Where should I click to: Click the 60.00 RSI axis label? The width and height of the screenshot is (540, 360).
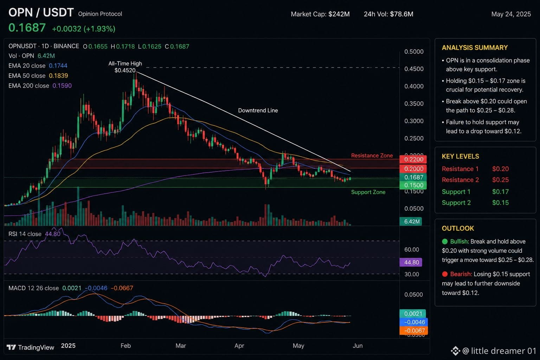point(412,250)
